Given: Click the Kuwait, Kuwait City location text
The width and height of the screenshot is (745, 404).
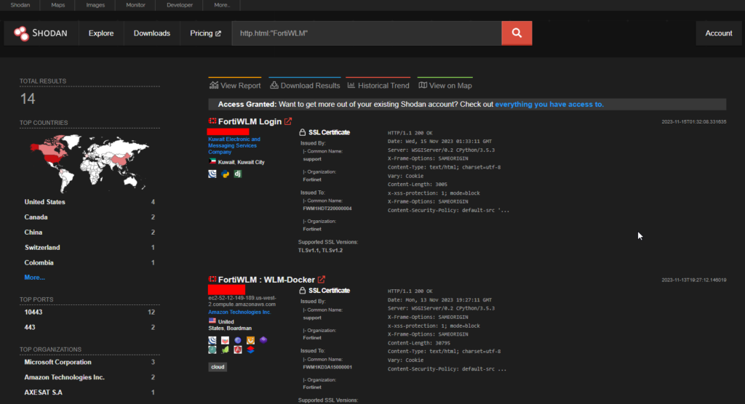Looking at the screenshot, I should (241, 162).
